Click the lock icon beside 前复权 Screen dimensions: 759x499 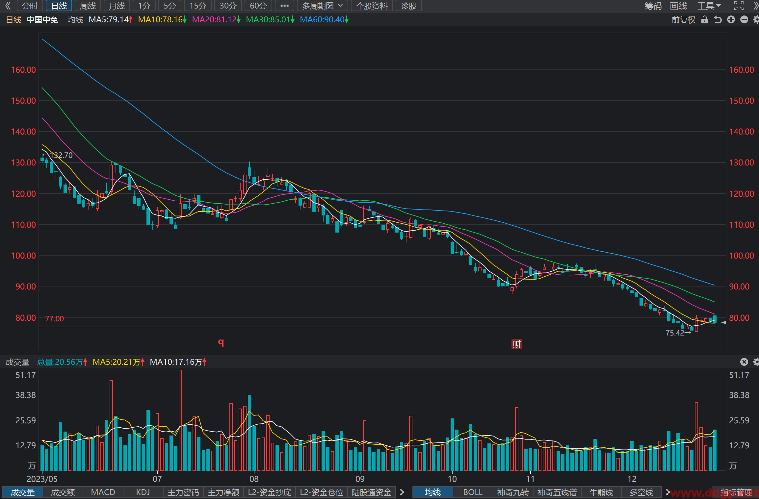point(704,20)
